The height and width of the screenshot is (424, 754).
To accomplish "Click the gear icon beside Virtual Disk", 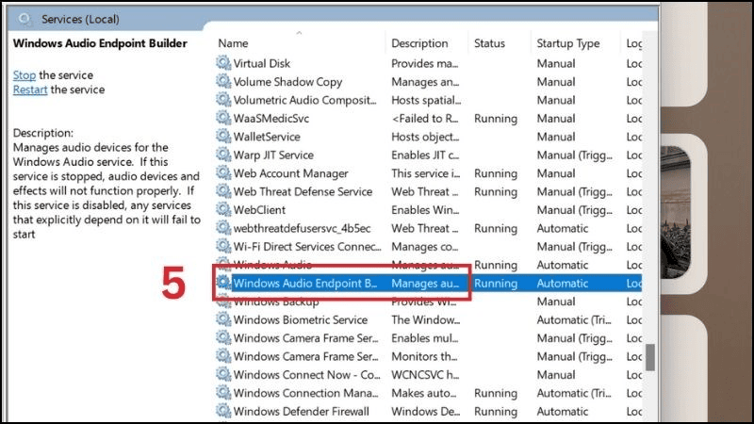I will [x=223, y=64].
